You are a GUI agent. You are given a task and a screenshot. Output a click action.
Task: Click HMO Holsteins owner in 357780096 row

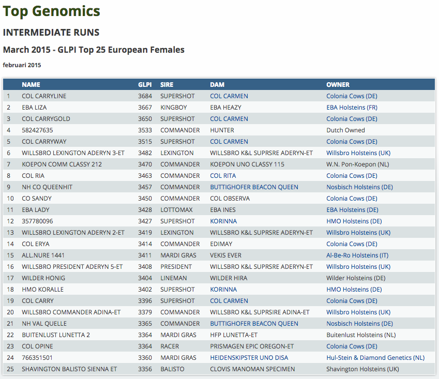click(x=354, y=221)
